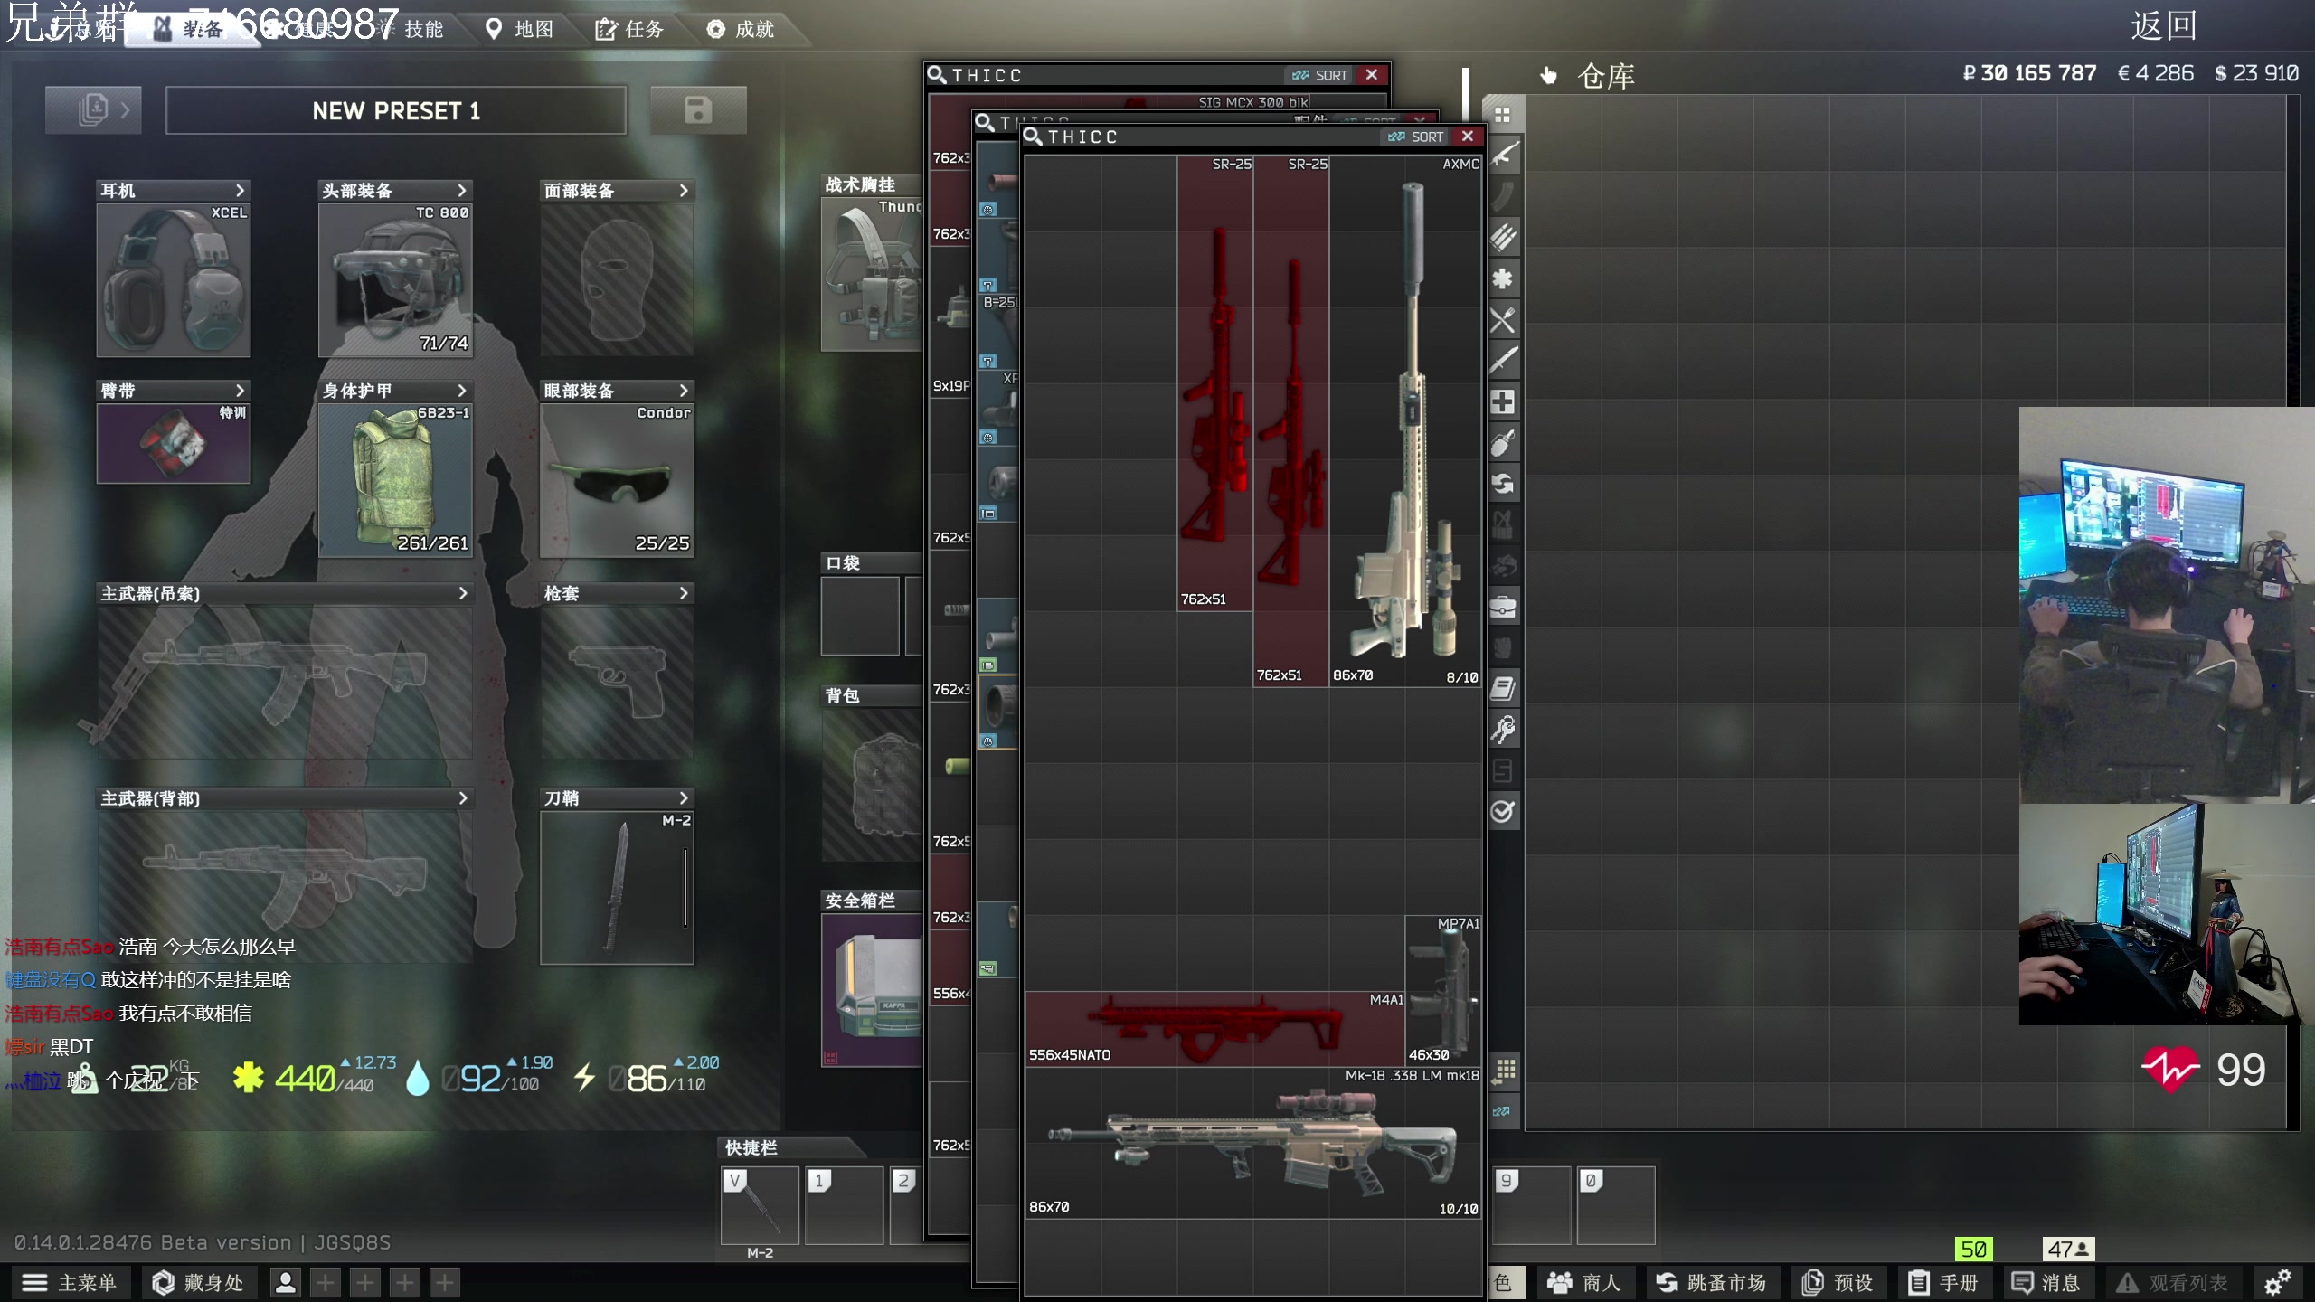2315x1302 pixels.
Task: Expand the 身体护甲 body armor slot arrow
Action: coord(462,391)
